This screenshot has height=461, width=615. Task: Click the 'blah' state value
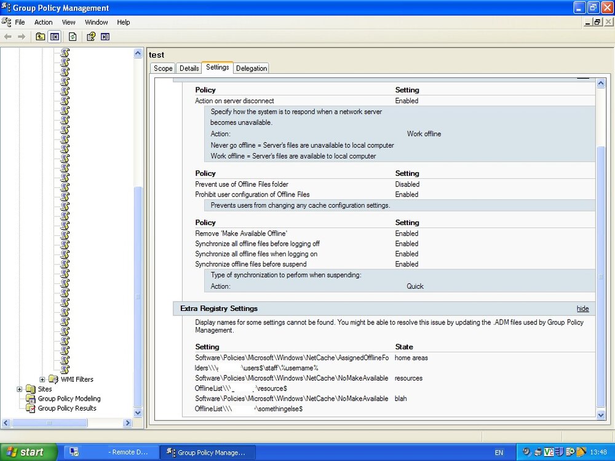click(x=400, y=399)
